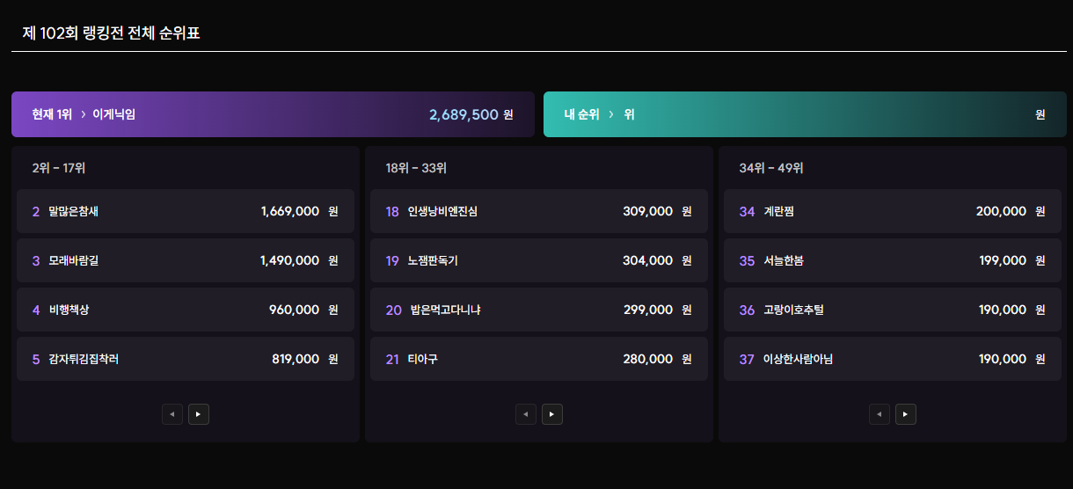1073x489 pixels.
Task: Select rank 3 entry 모래바람길
Action: click(186, 260)
